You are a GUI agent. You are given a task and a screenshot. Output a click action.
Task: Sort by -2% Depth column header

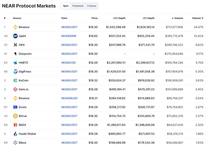(x=148, y=18)
